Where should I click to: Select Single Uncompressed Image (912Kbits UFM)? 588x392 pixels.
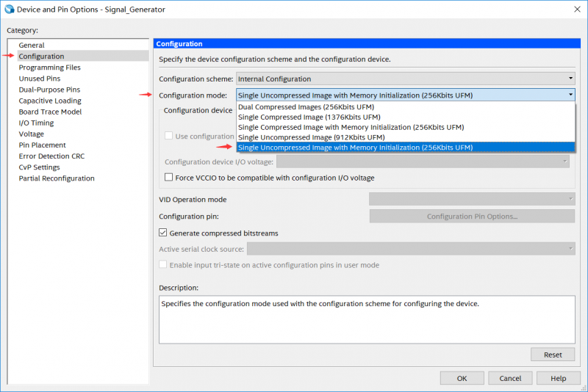click(312, 137)
